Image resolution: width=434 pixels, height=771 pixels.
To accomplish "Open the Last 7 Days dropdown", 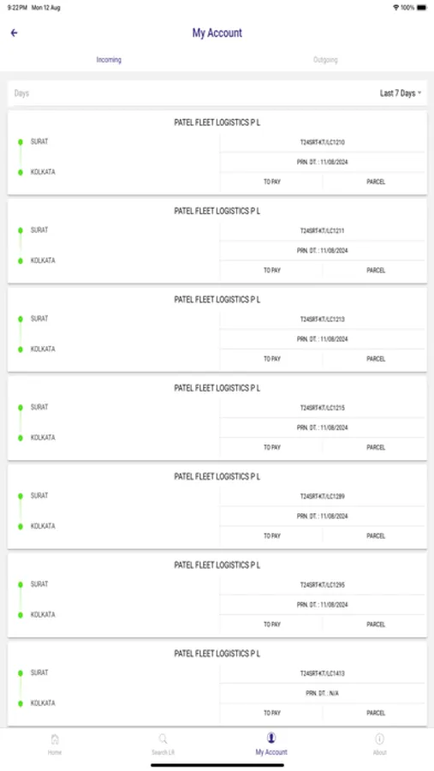I will coord(401,93).
